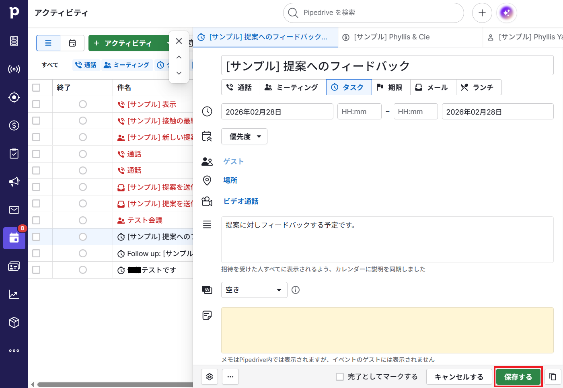Select the ミーティング activity type tab
563x388 pixels.
[293, 87]
